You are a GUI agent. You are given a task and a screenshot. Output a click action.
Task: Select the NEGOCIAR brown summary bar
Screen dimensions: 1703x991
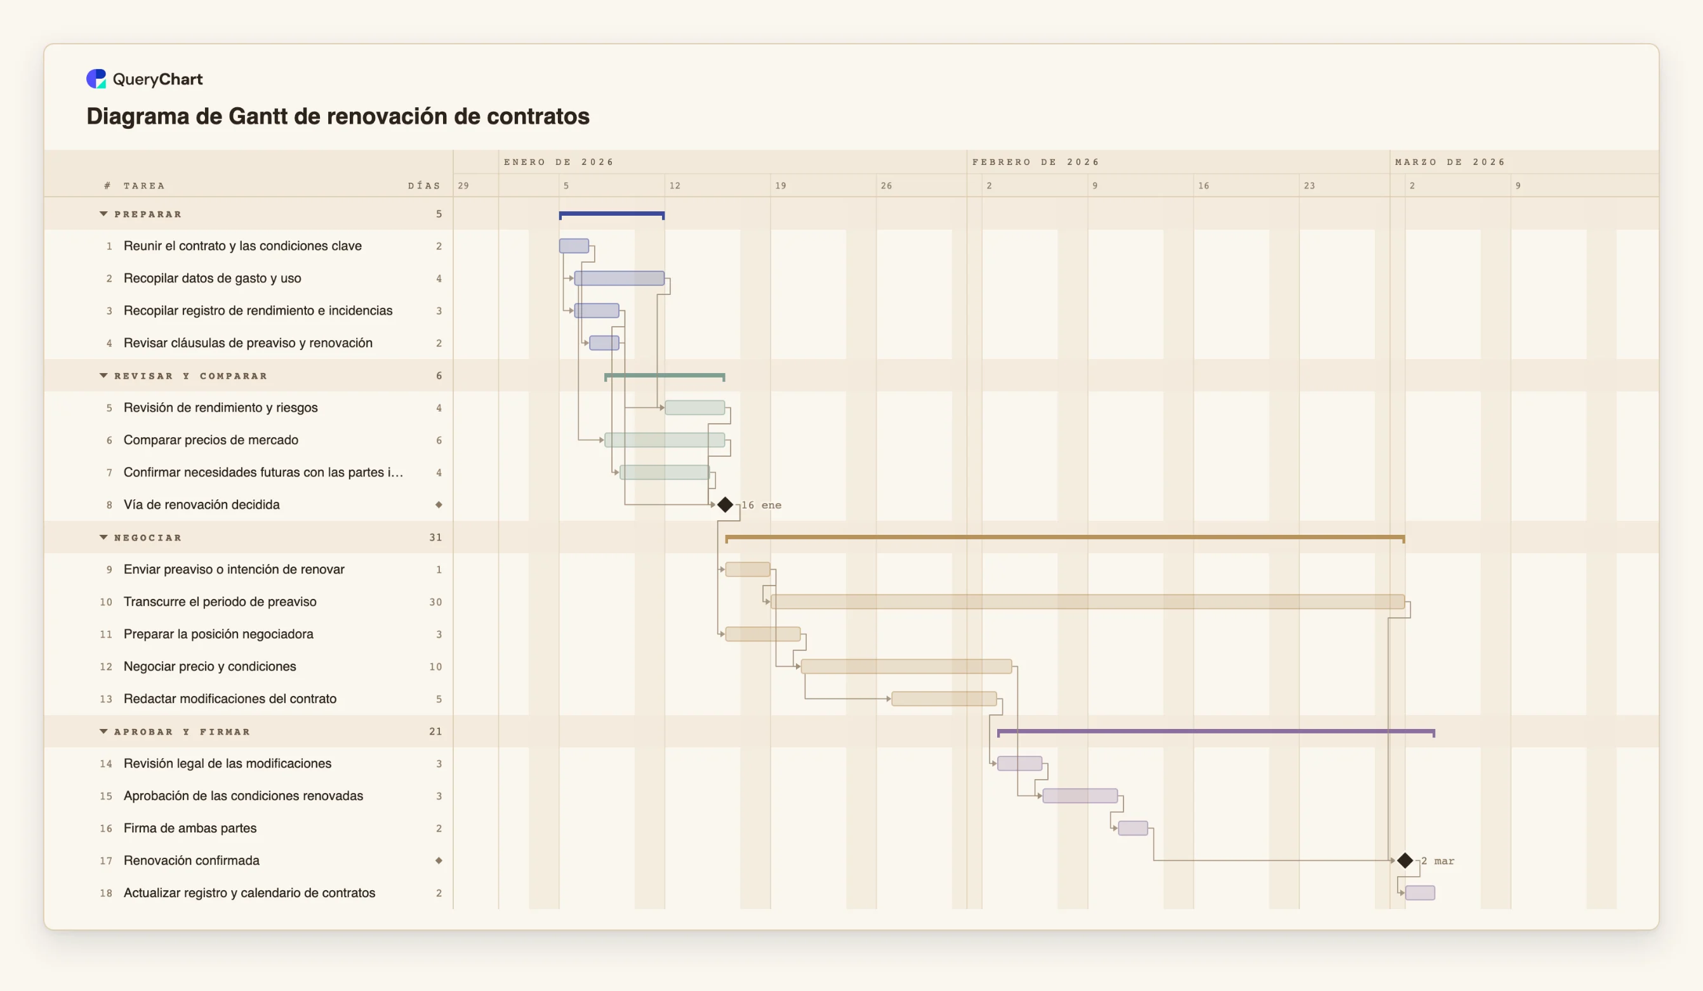(x=1065, y=539)
